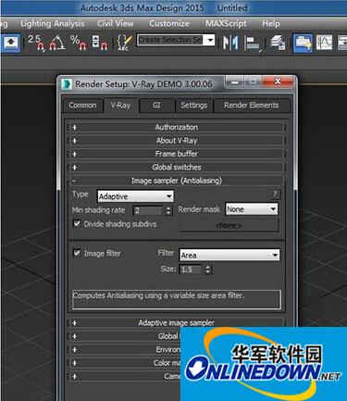Adjust the filter Size spinner arrows

click(208, 269)
